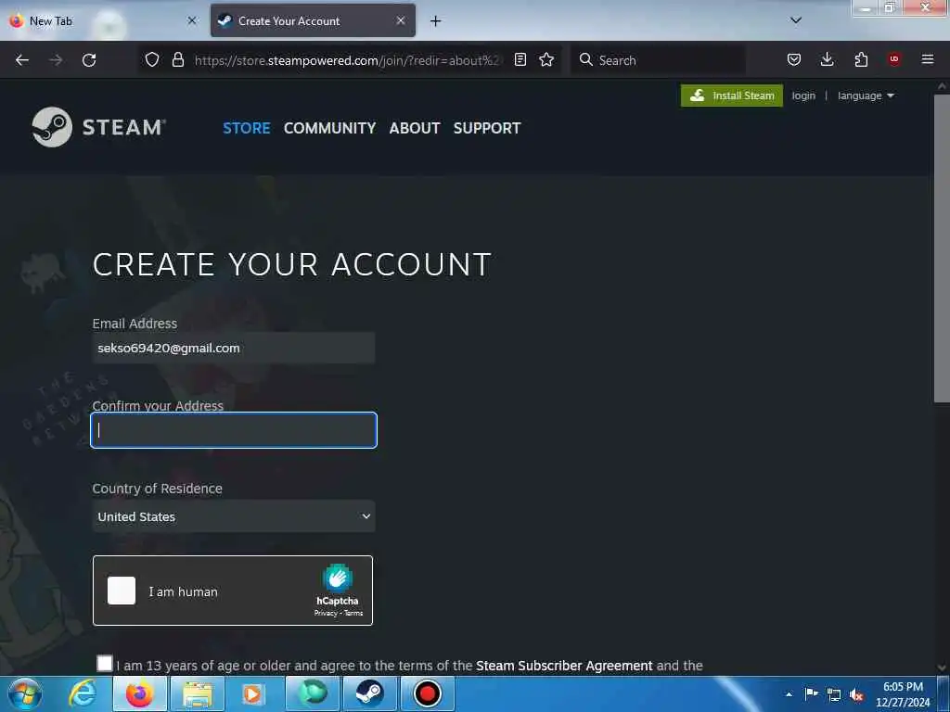Open the Steam Subscriber Agreement link
This screenshot has width=950, height=712.
point(564,666)
